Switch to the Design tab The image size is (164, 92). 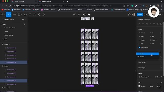coord(140,20)
